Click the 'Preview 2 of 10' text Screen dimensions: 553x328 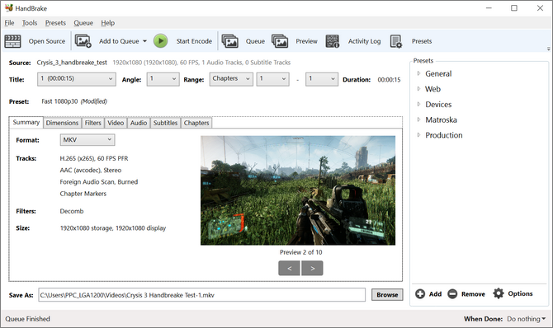[x=300, y=252]
